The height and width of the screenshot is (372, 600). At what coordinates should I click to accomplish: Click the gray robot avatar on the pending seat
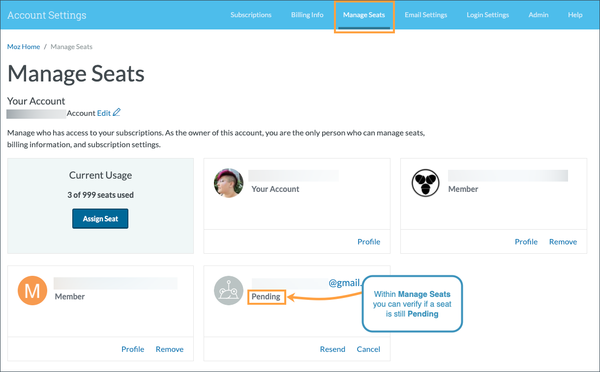click(228, 290)
